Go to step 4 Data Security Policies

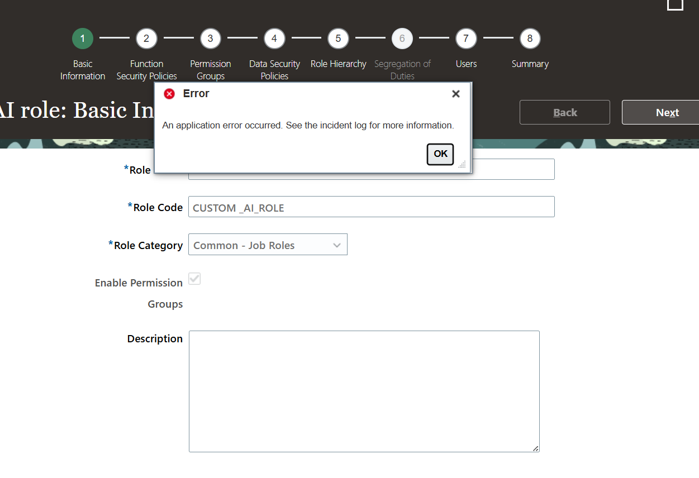click(x=274, y=39)
